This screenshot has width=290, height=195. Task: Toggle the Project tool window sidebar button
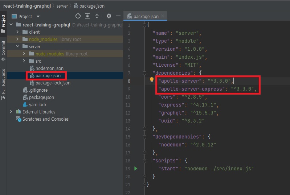[x=3, y=24]
